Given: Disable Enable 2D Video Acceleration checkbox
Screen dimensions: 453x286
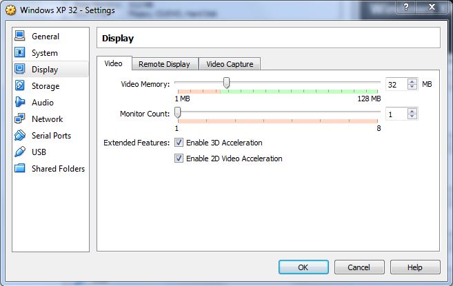Looking at the screenshot, I should [179, 159].
